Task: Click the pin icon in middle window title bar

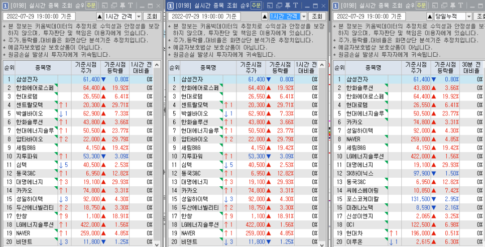Action: (287, 6)
